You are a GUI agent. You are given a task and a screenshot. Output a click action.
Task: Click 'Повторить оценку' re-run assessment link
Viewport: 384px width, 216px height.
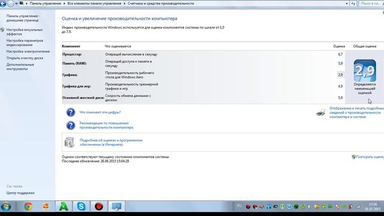[370, 157]
